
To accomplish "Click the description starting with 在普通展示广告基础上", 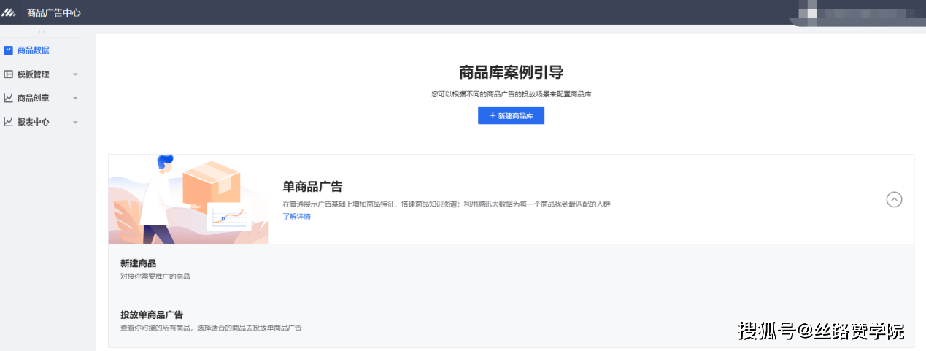I will [x=447, y=204].
